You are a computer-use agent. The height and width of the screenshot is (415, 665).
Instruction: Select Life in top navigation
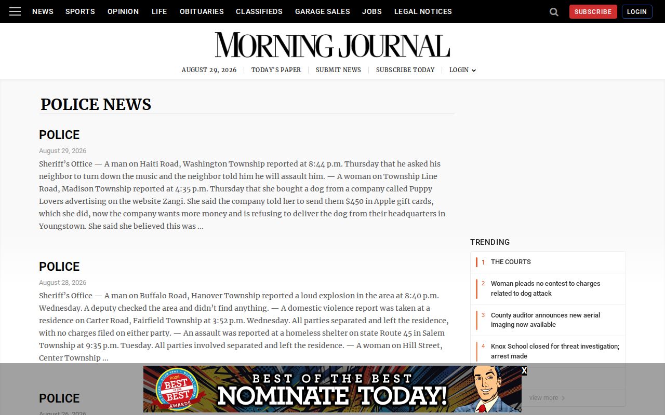click(x=159, y=11)
